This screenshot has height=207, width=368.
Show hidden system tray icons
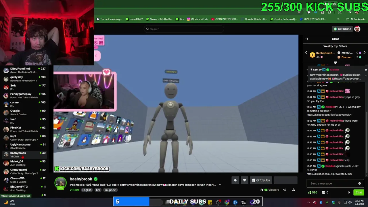pyautogui.click(x=308, y=202)
